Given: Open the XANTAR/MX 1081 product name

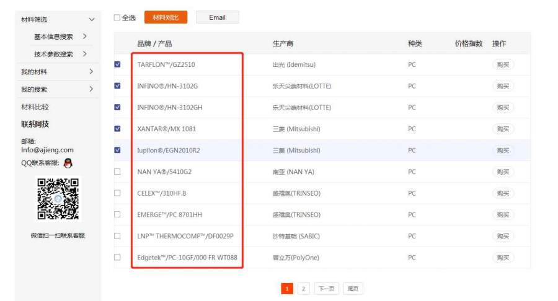Looking at the screenshot, I should [x=167, y=129].
